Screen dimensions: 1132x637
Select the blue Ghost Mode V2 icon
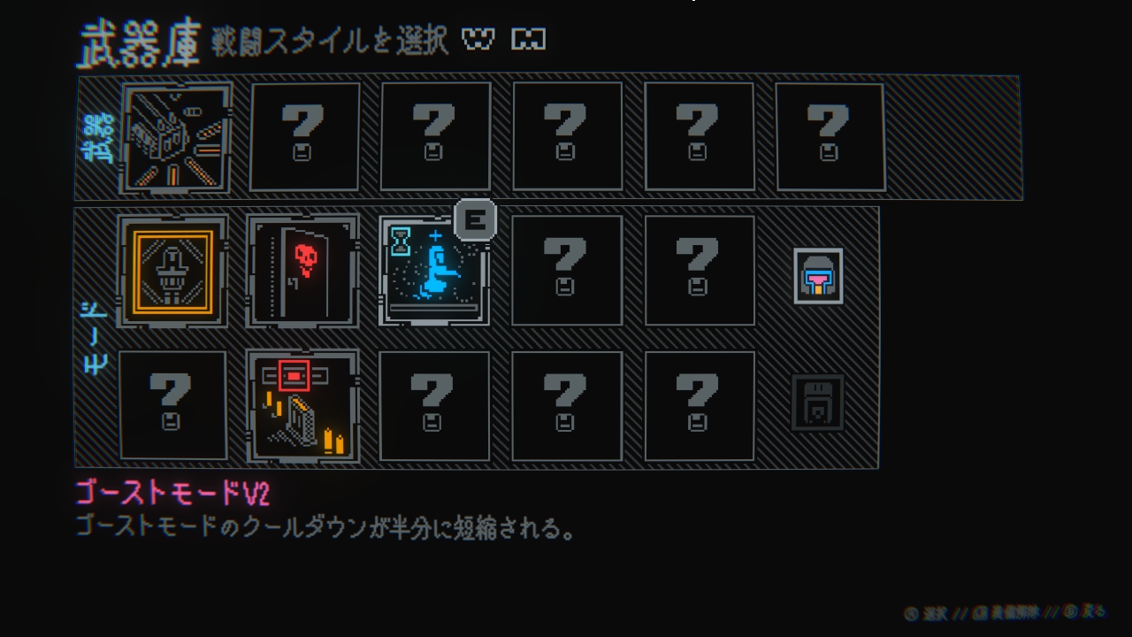[x=434, y=271]
